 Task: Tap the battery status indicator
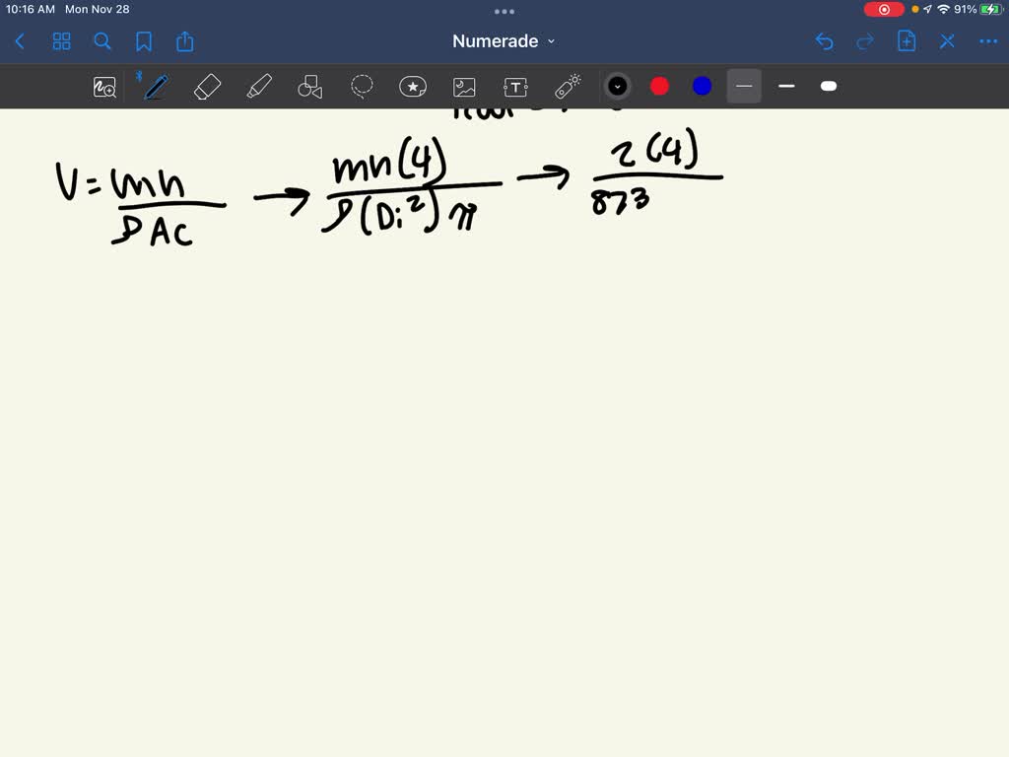tap(991, 10)
